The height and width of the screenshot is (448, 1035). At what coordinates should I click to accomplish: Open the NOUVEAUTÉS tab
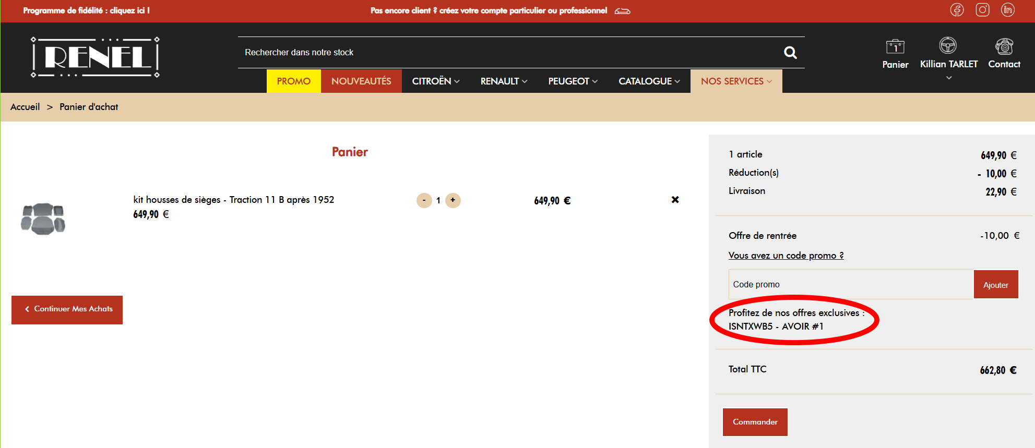point(361,81)
